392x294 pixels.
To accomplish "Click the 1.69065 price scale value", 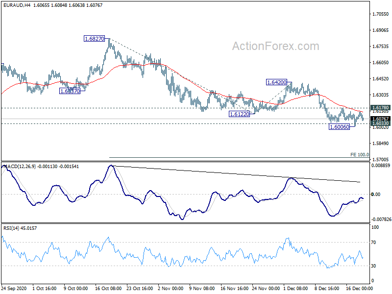I will coord(381,30).
